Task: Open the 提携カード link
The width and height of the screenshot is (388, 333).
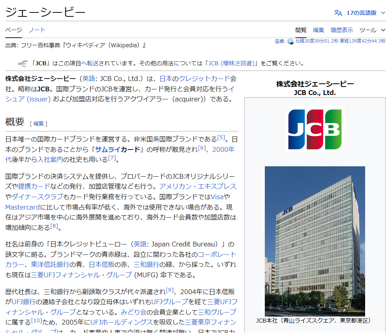Action: coord(34,186)
